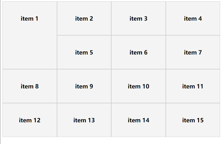The height and width of the screenshot is (144, 222).
Task: Click the item 15 text label
Action: [193, 120]
